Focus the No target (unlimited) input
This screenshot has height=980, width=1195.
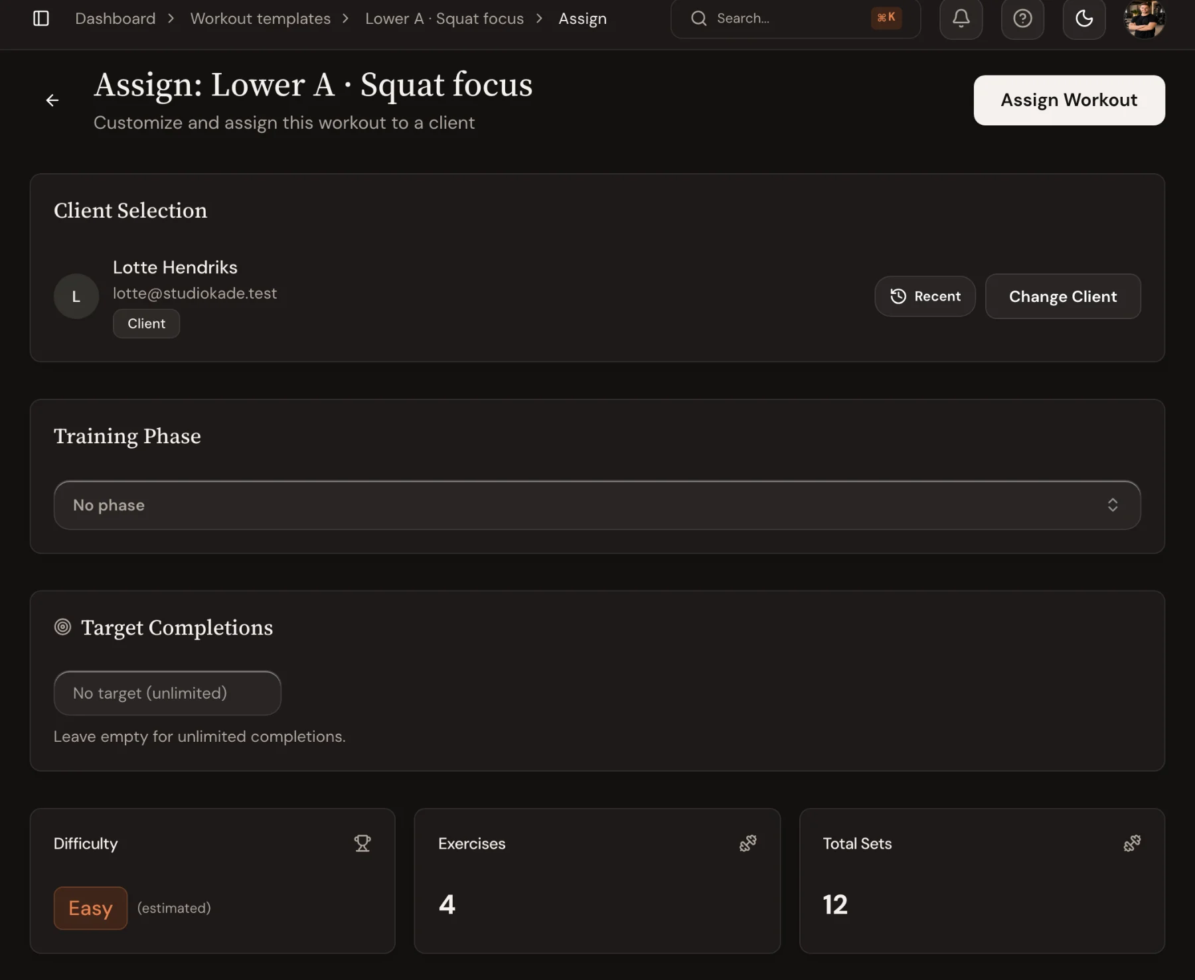167,693
